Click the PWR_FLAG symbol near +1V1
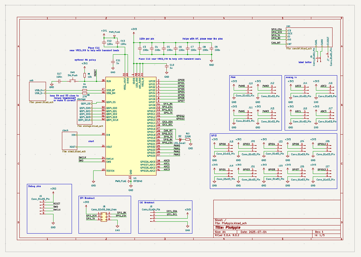Image resolution: width=361 pixels, height=257 pixels. tap(114, 36)
